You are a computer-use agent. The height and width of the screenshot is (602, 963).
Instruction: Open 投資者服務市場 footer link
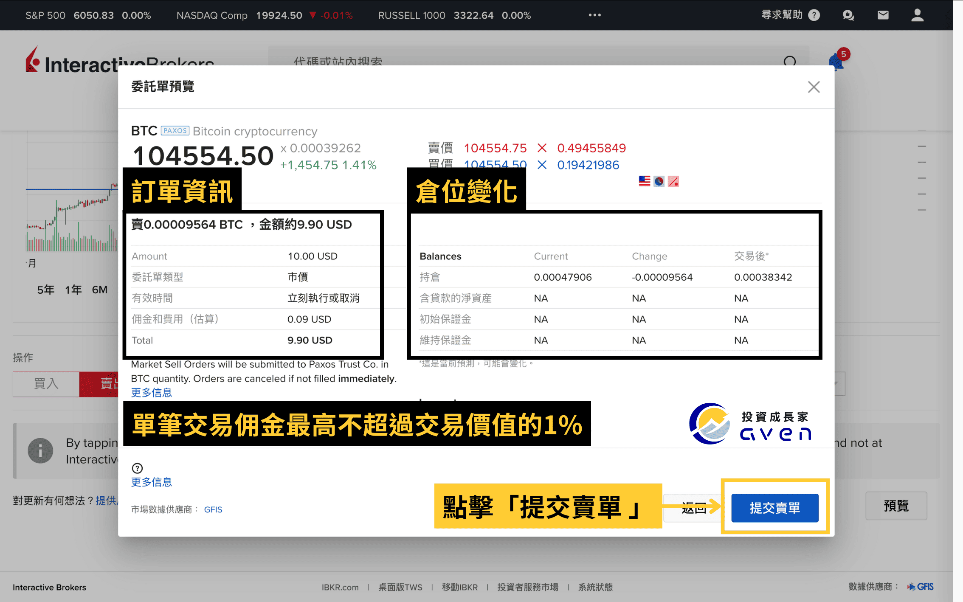tap(528, 587)
